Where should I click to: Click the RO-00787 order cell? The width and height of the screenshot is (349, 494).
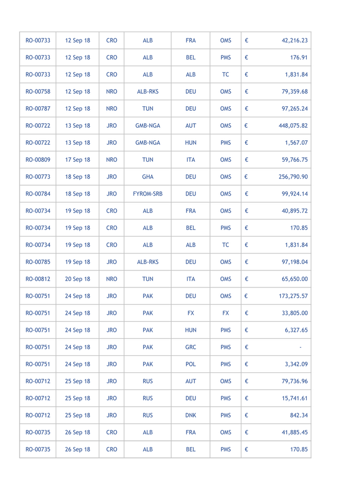click(38, 108)
